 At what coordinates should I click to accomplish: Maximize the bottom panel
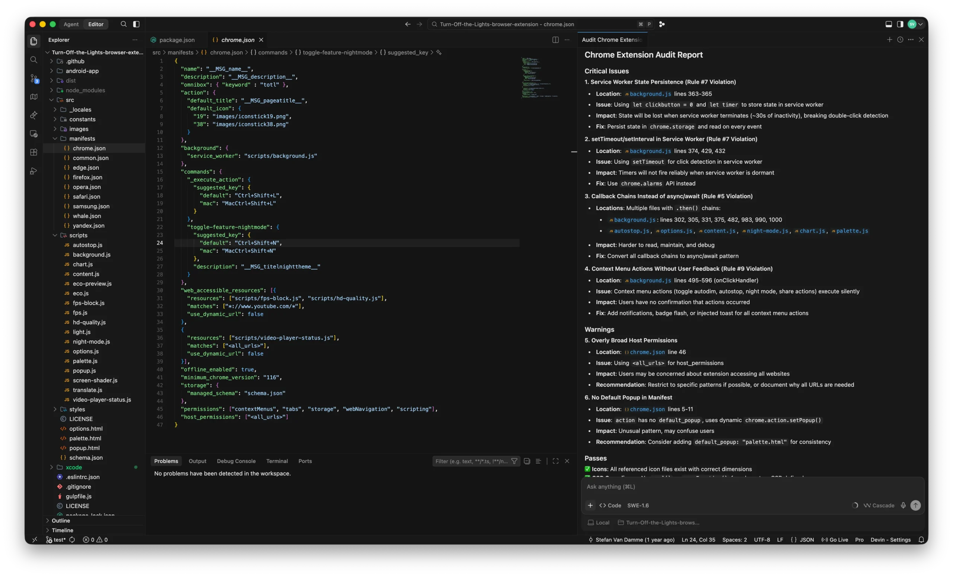coord(555,461)
